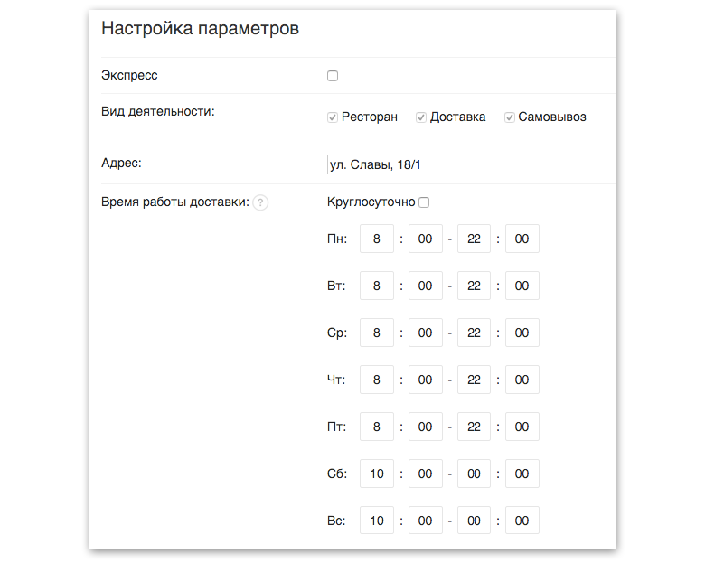Click Thursday (Чт) closing hour field
705x563 pixels.
pos(474,380)
